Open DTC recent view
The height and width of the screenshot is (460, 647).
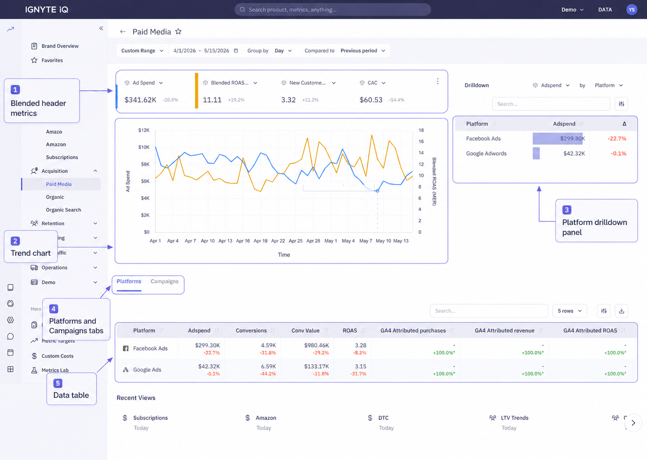click(x=383, y=418)
